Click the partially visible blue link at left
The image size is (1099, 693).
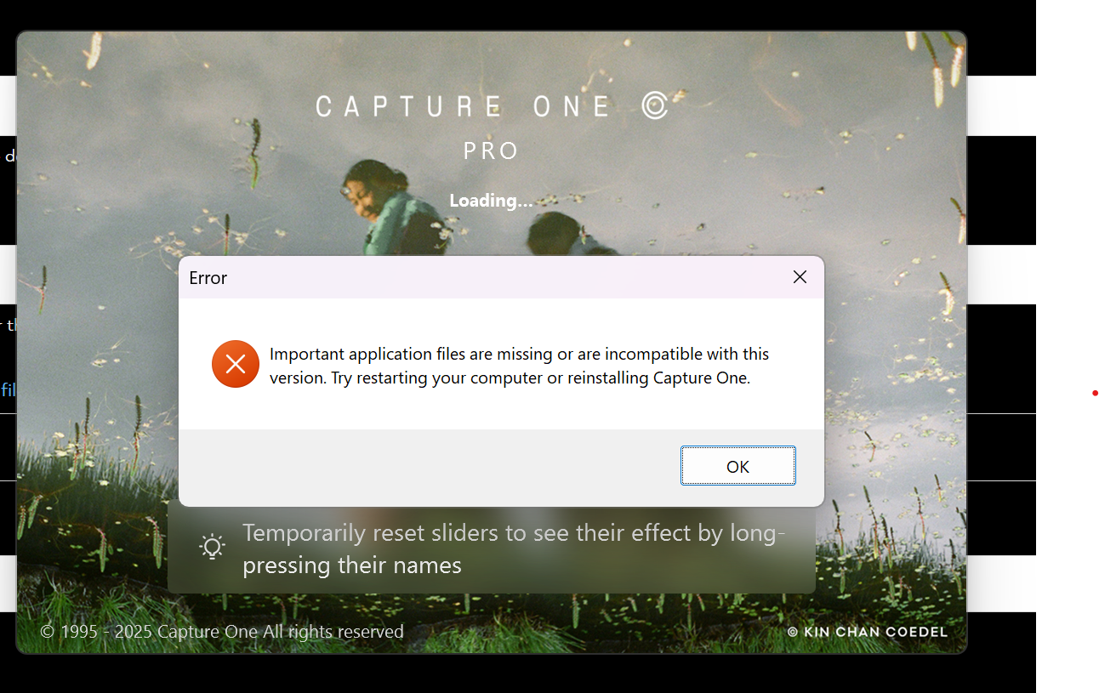click(8, 390)
